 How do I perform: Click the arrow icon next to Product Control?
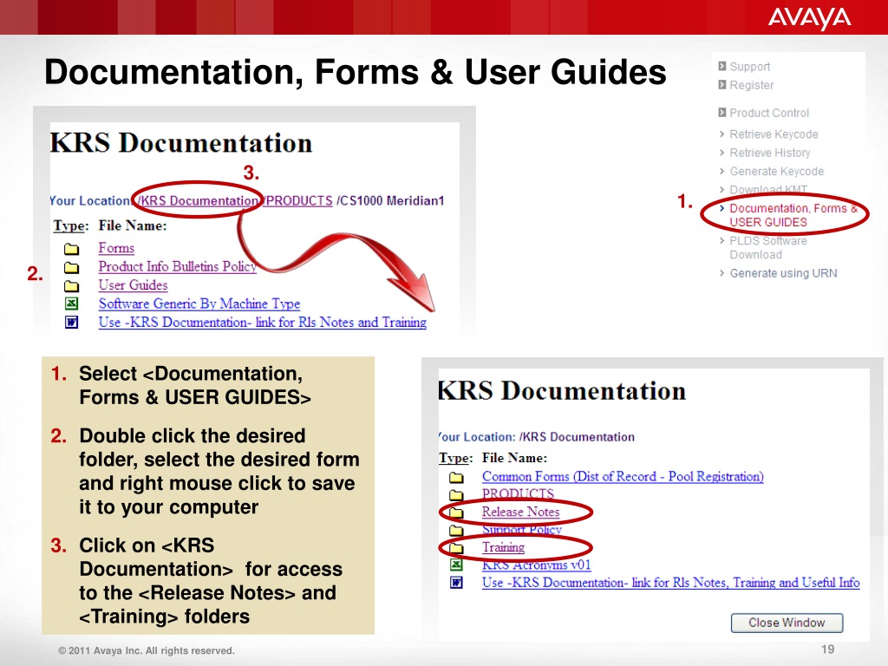pyautogui.click(x=722, y=113)
